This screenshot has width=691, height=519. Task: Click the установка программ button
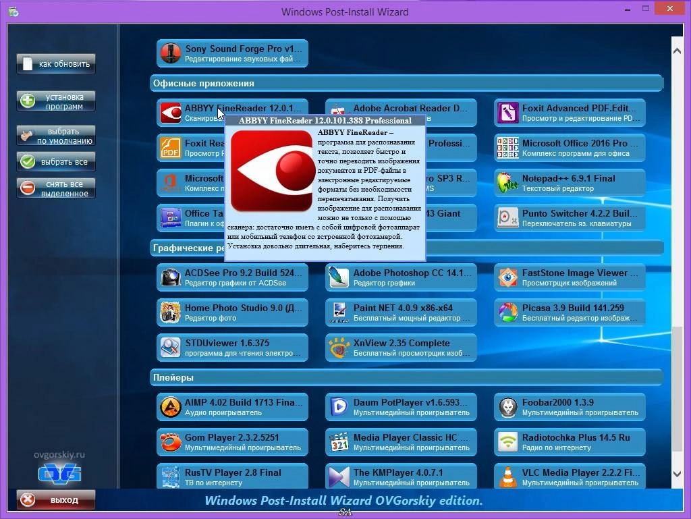coord(56,101)
